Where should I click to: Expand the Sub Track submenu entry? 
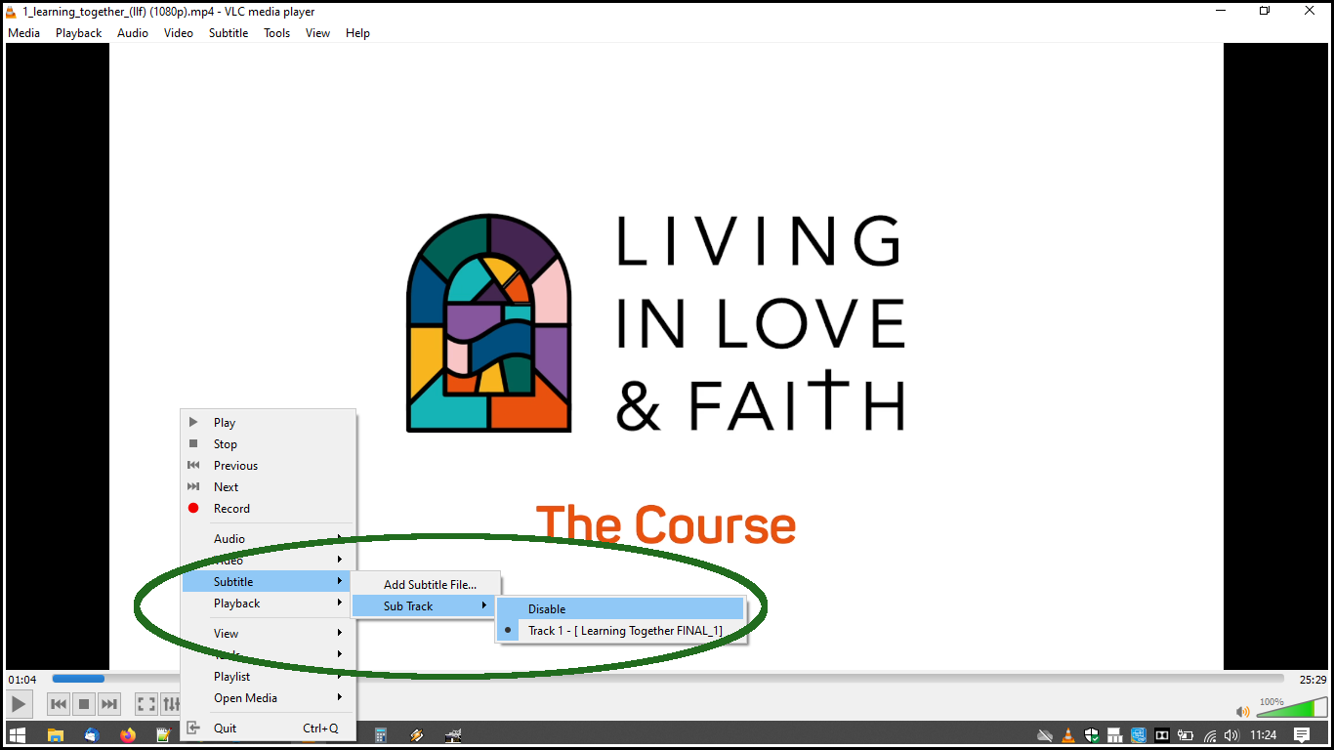pos(426,605)
